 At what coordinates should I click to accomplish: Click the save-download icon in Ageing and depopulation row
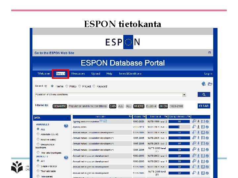click(203, 121)
